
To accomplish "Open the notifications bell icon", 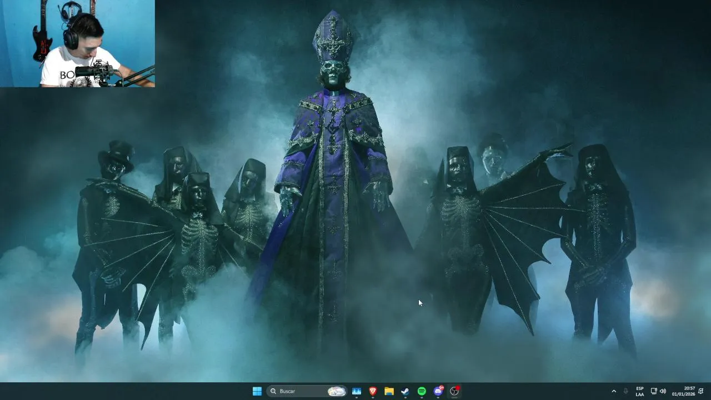I will point(701,391).
